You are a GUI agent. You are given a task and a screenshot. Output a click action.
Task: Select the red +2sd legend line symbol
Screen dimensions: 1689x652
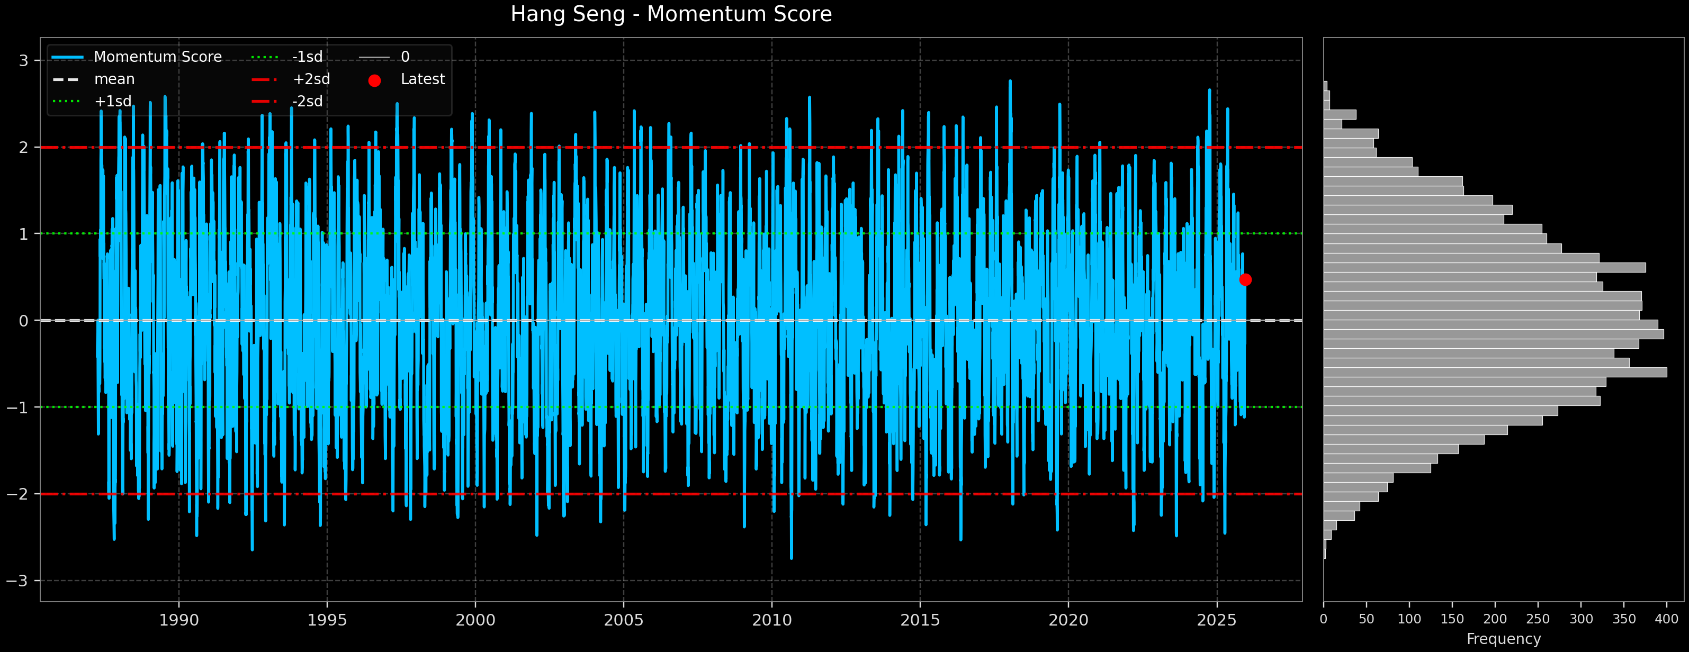[x=265, y=79]
